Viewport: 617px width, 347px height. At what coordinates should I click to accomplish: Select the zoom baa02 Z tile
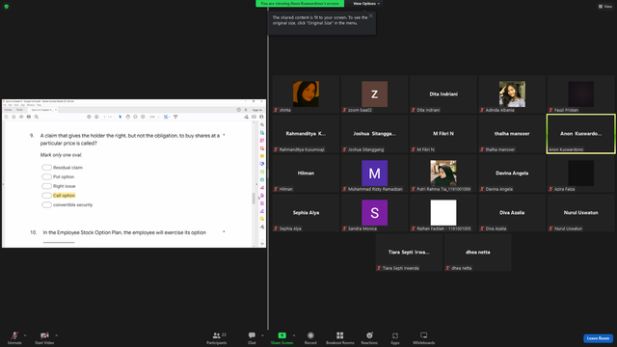coord(374,94)
